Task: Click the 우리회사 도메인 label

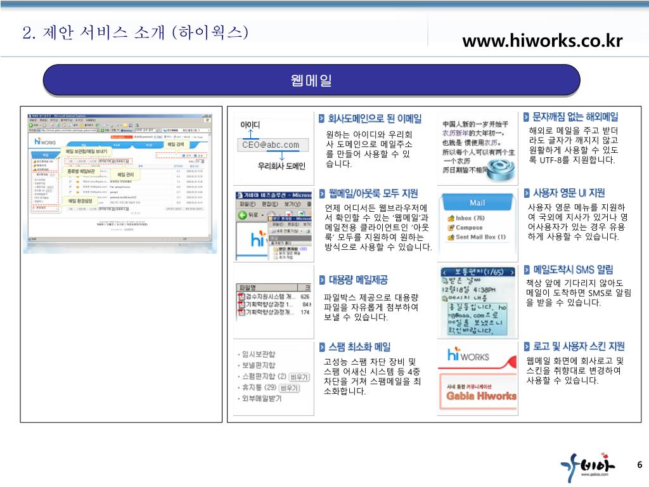Action: pos(281,166)
